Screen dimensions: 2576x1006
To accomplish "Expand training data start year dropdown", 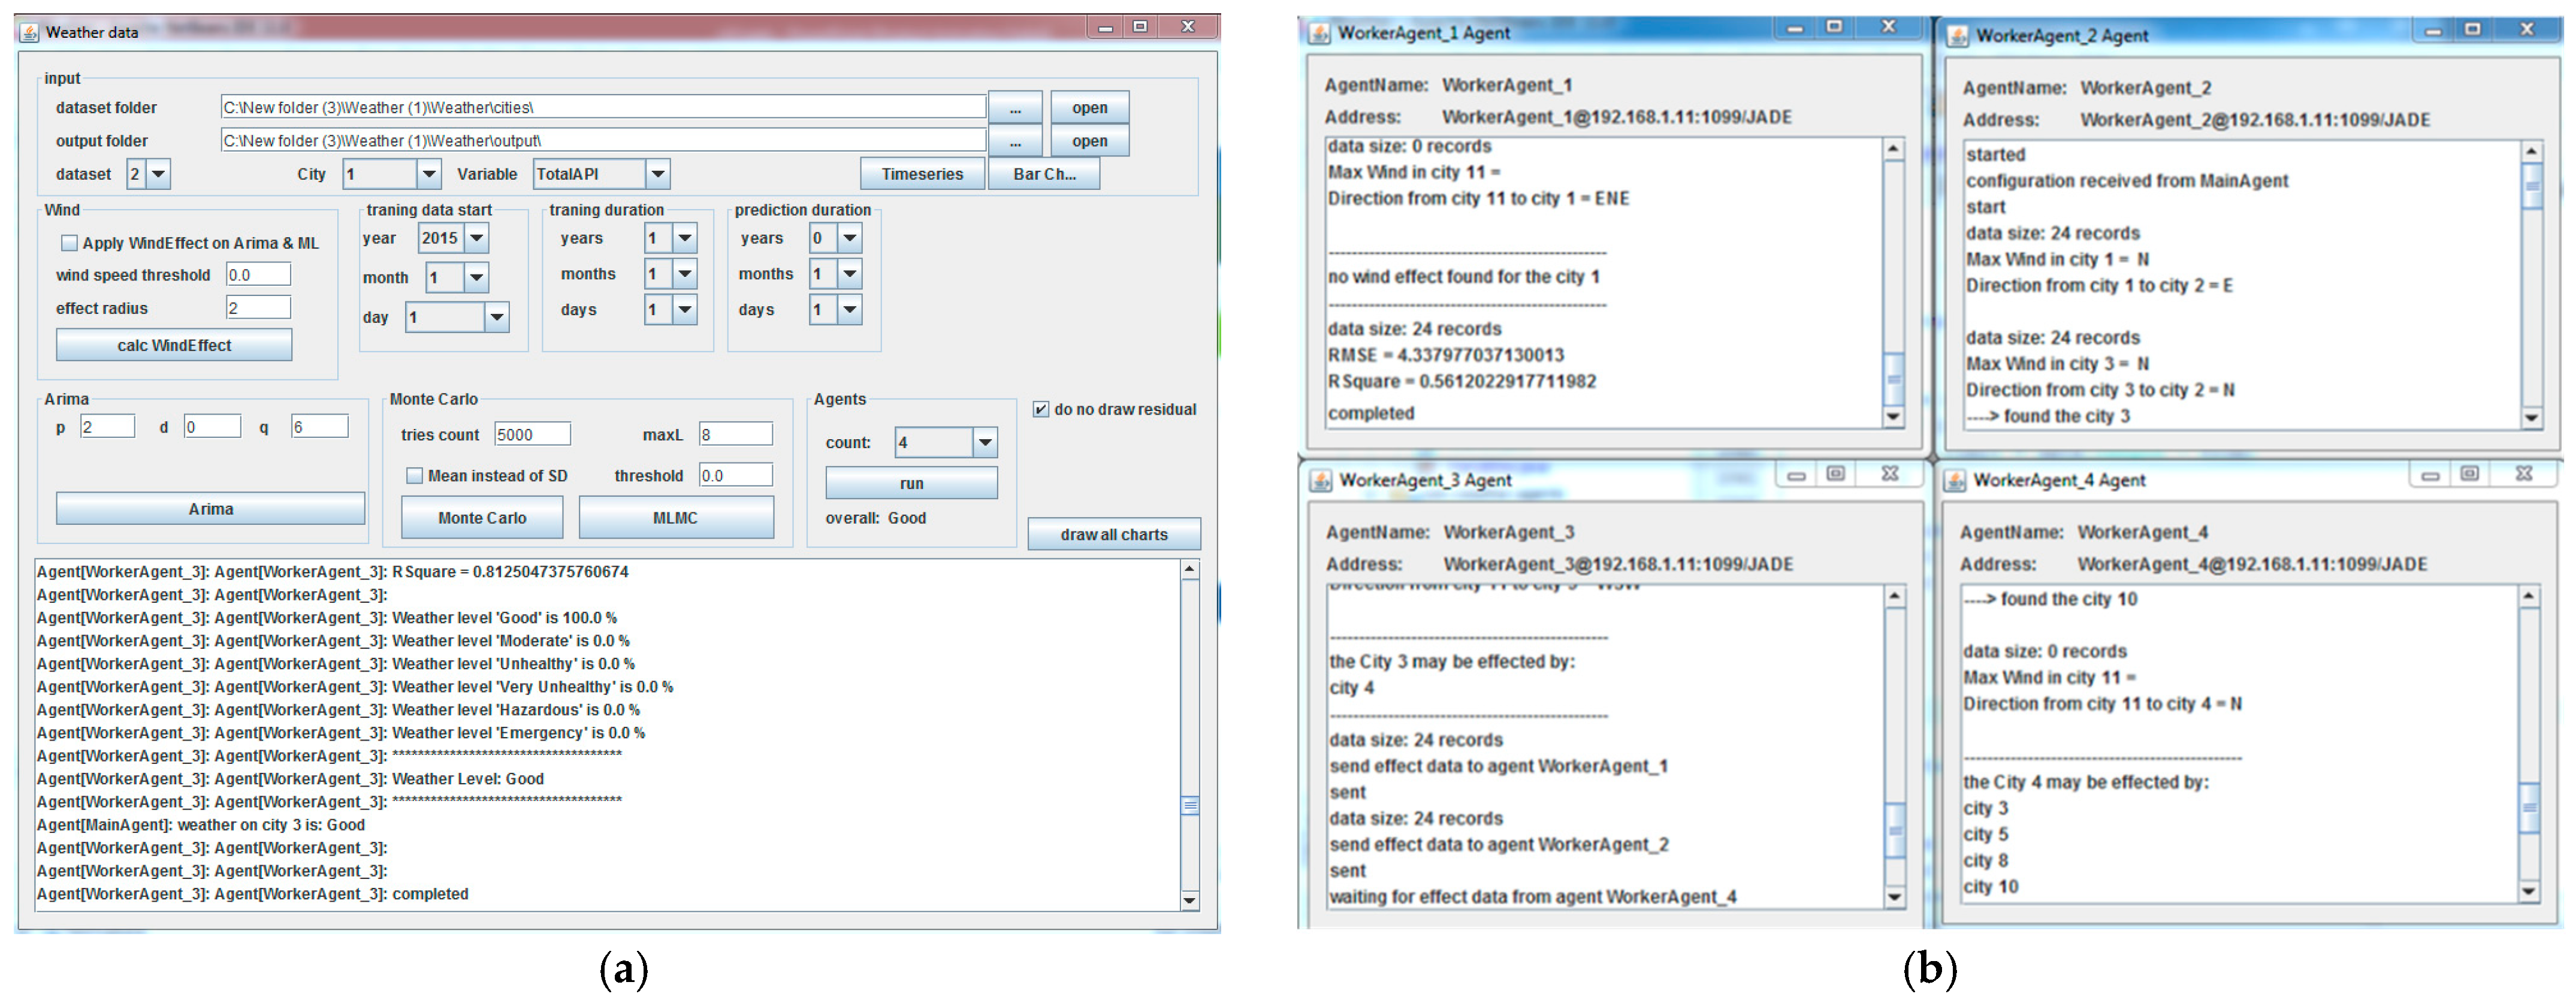I will pos(477,238).
